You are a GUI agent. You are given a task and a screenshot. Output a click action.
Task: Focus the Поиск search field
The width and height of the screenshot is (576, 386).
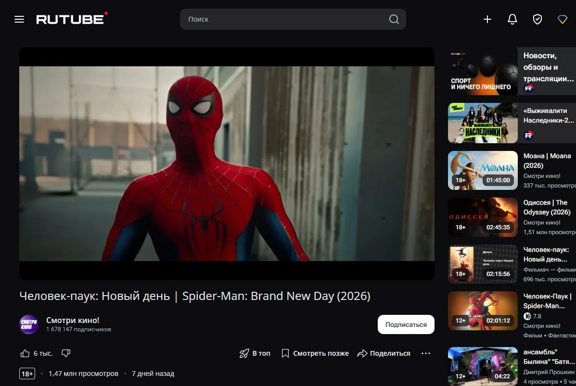click(293, 19)
